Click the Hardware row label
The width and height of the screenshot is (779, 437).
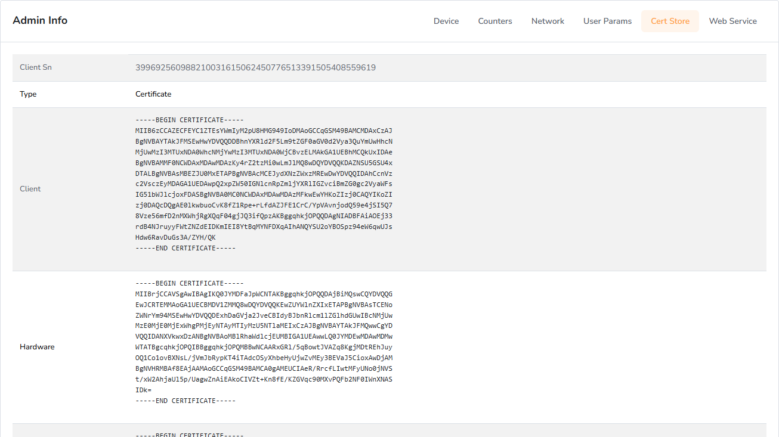click(37, 347)
